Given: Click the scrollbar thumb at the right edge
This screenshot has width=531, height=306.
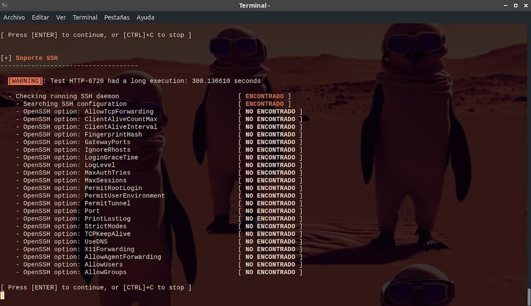Looking at the screenshot, I should click(x=529, y=296).
